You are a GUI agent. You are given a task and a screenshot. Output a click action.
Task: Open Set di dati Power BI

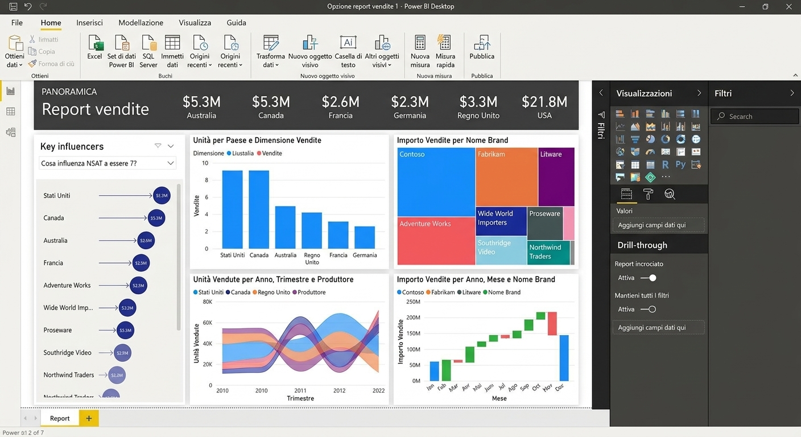tap(122, 51)
